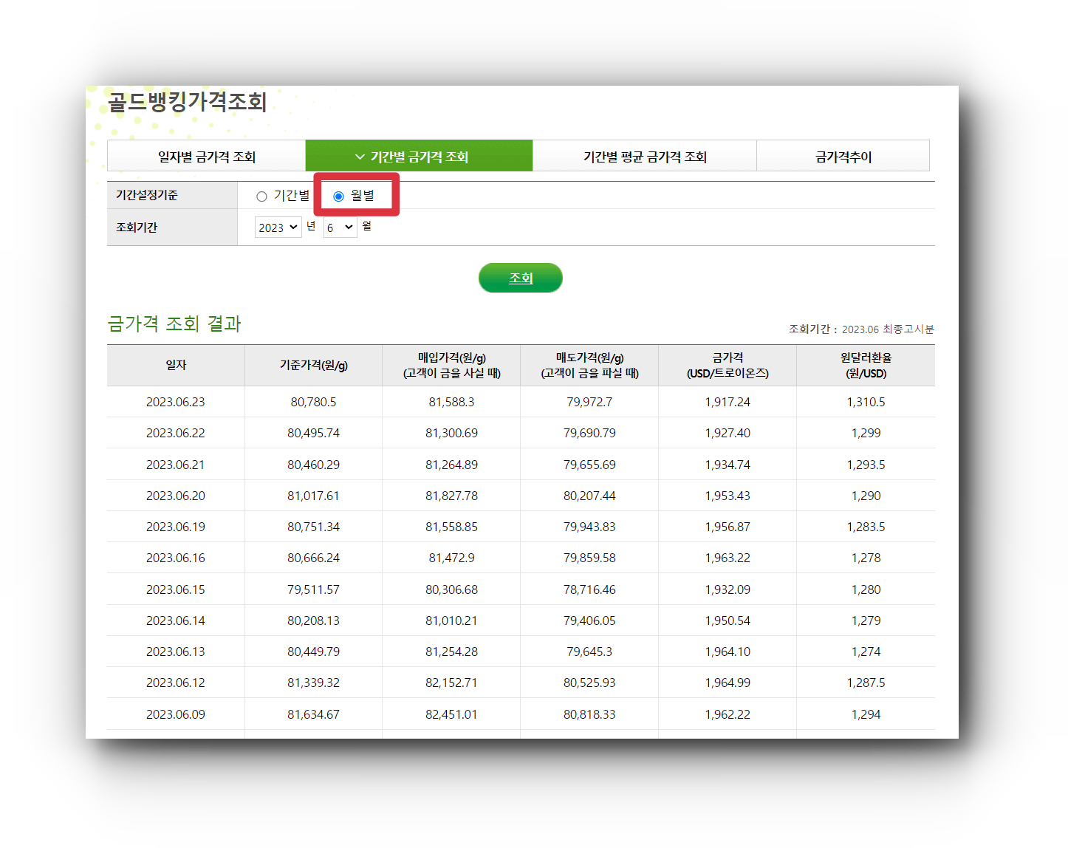The image size is (1068, 848).
Task: Click exchange rate value 1,274
Action: (866, 652)
